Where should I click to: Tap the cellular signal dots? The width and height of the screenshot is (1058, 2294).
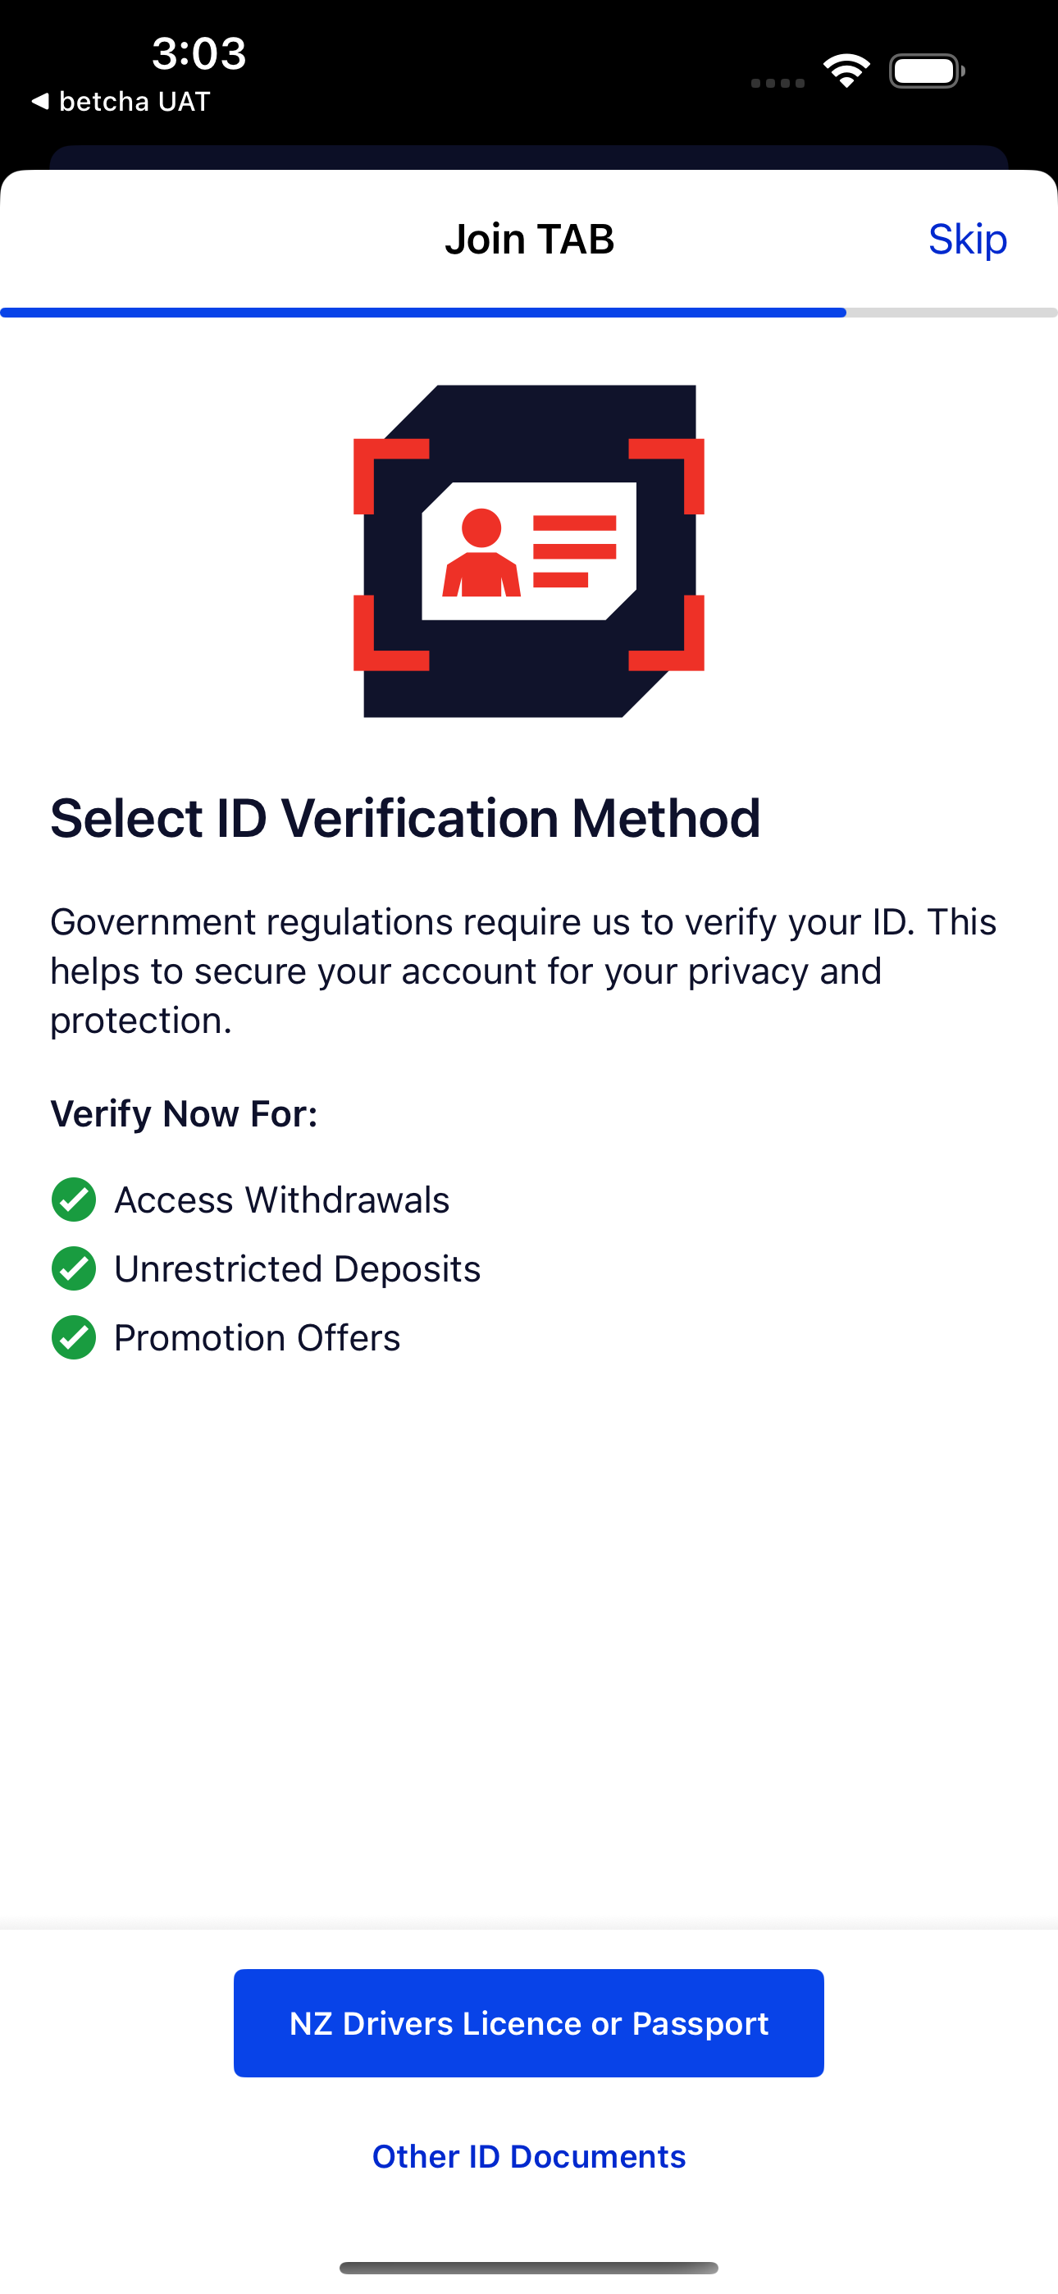pyautogui.click(x=778, y=83)
